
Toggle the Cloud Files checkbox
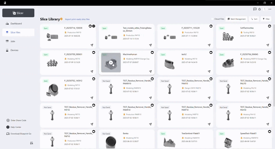(x=212, y=19)
